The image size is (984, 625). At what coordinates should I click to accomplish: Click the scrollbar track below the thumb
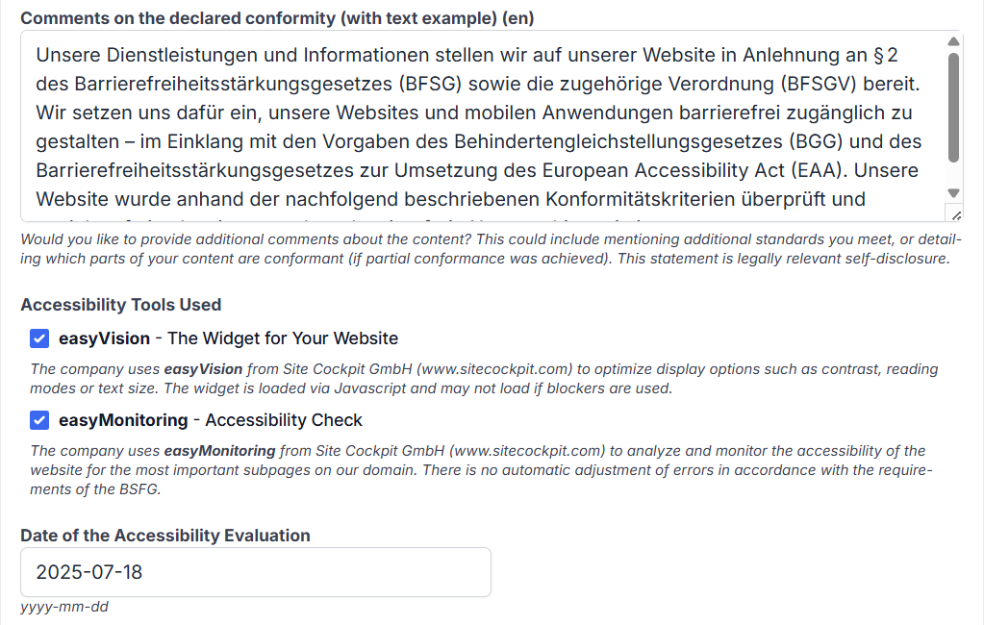point(953,173)
